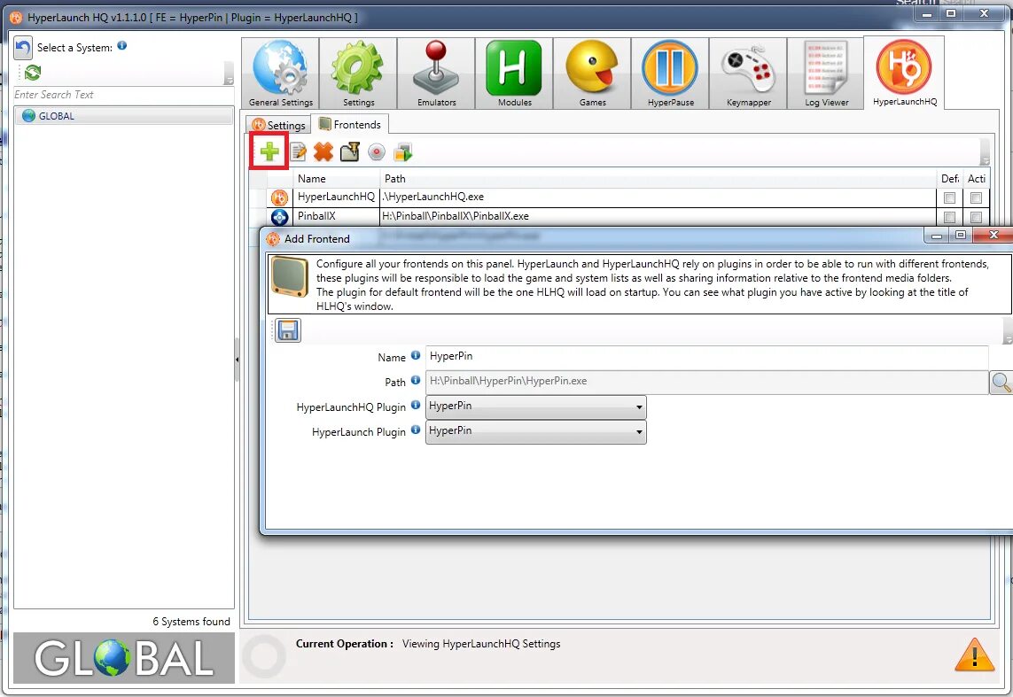This screenshot has width=1013, height=697.
Task: Click the info icon beside HyperLaunch Plugin
Action: click(416, 430)
